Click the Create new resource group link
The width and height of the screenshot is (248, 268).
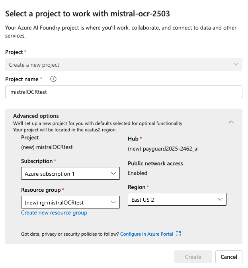point(54,212)
